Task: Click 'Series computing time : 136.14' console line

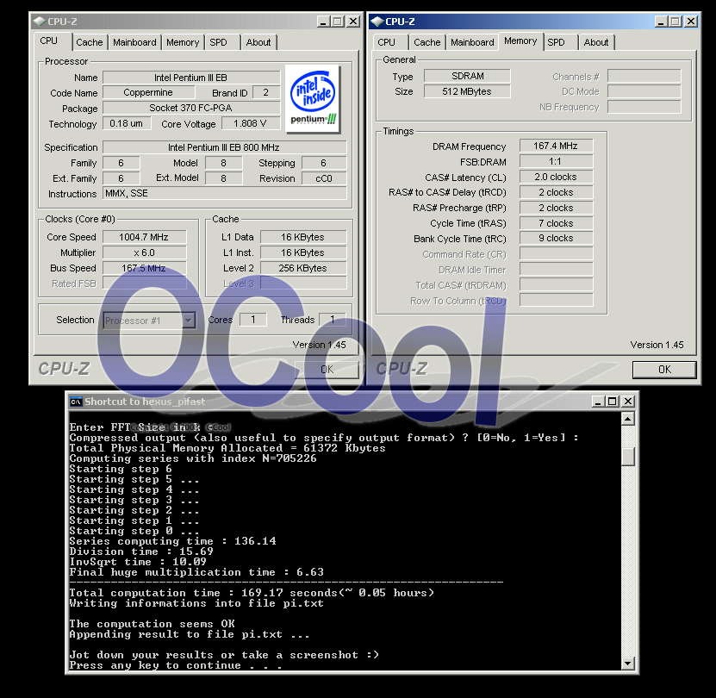Action: 172,541
